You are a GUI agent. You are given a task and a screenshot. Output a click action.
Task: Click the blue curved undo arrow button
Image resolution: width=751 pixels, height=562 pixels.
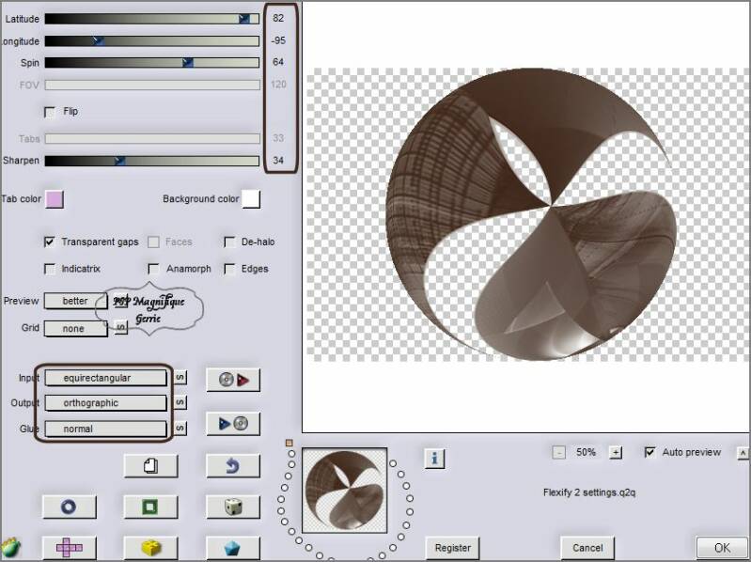coord(232,465)
